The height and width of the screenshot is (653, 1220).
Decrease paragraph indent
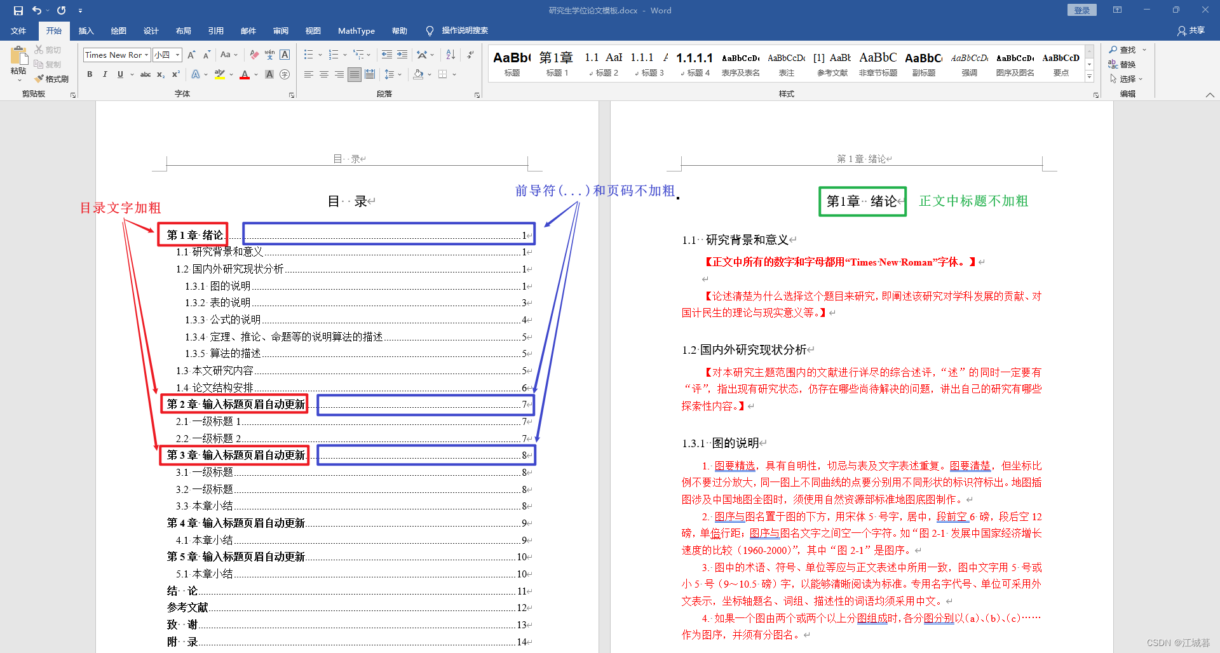coord(387,55)
